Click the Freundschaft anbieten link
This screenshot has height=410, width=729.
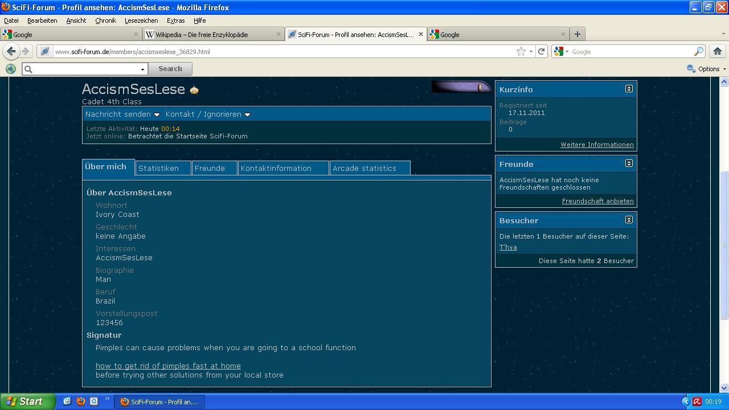(597, 201)
